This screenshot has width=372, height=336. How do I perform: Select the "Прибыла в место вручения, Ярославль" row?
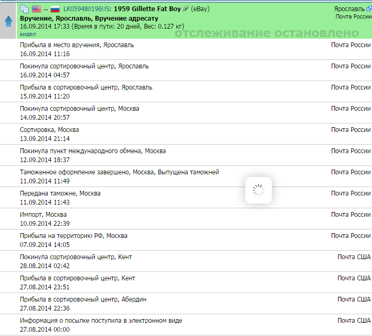click(x=77, y=45)
